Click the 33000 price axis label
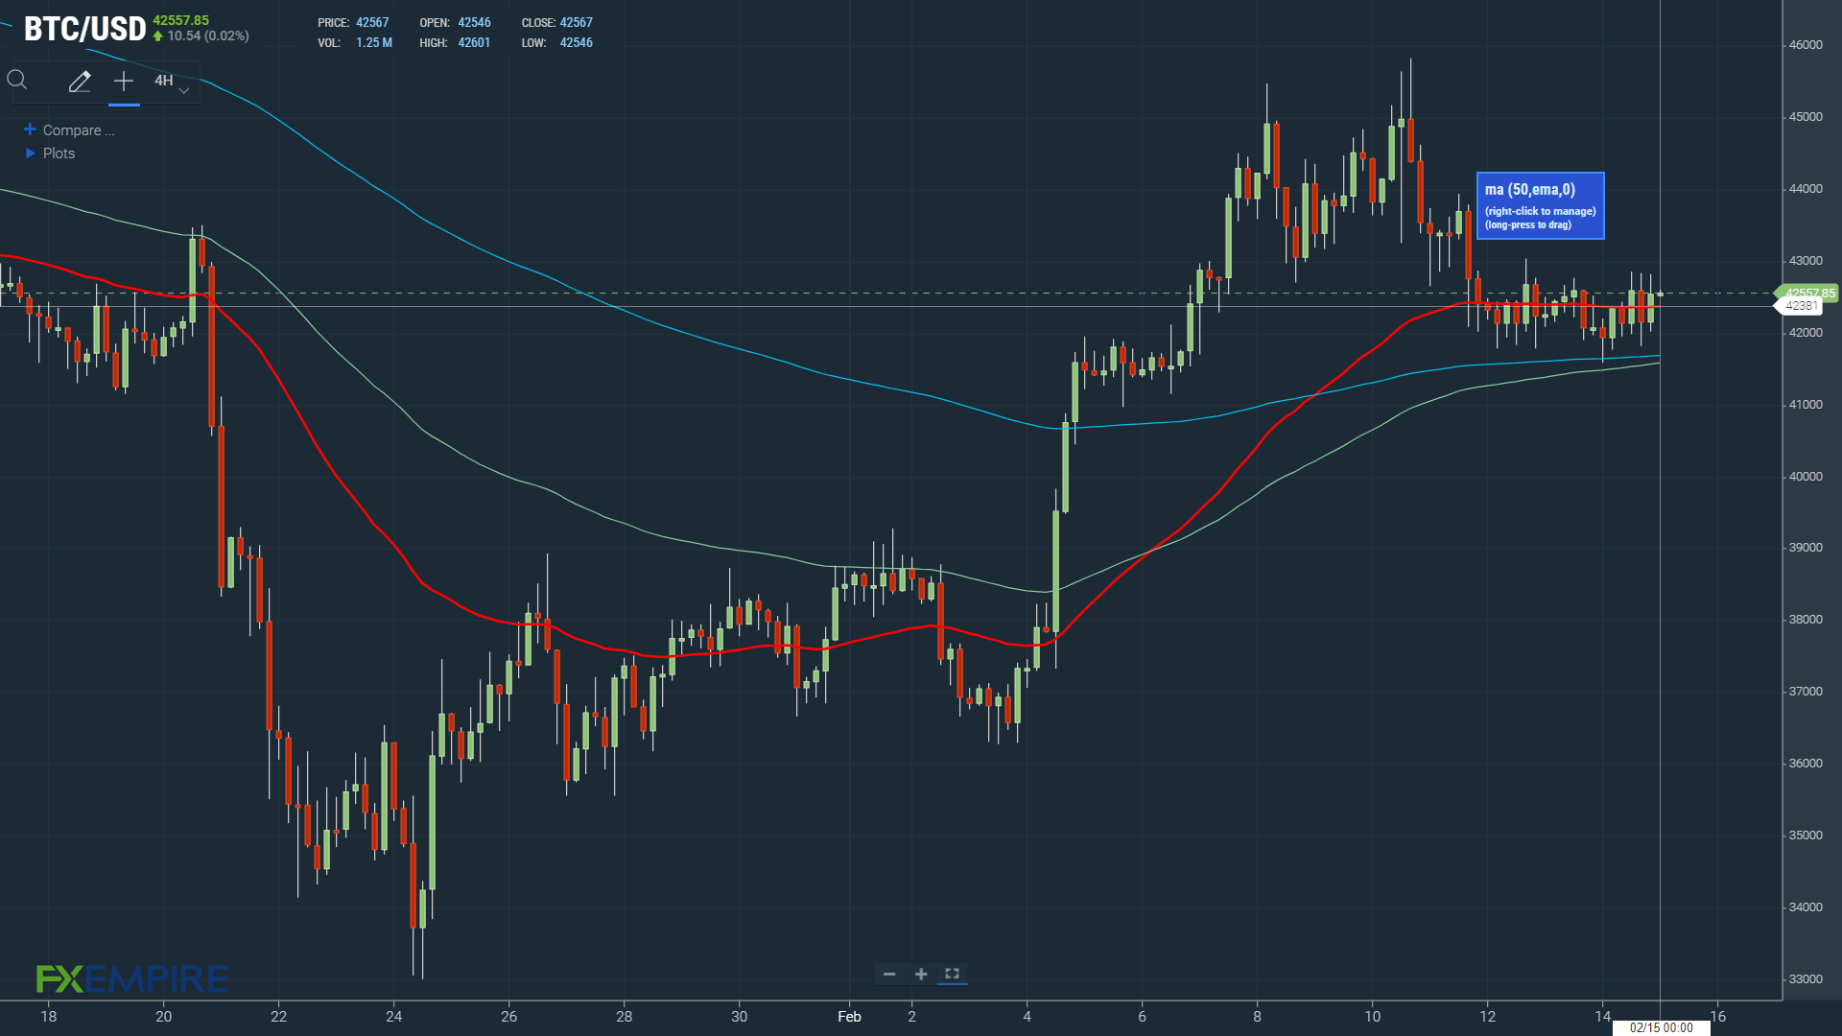 coord(1806,979)
